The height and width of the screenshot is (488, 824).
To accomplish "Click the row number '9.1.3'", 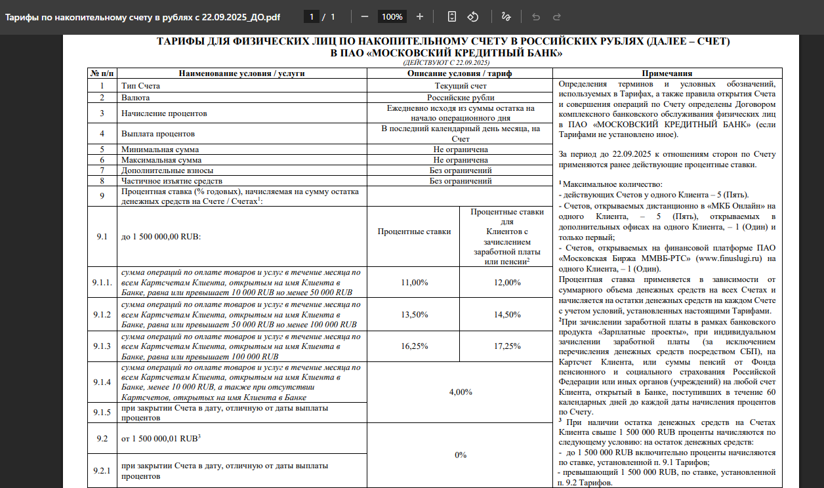I will pyautogui.click(x=102, y=346).
